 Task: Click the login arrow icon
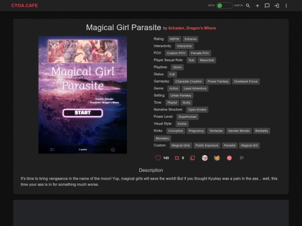277,6
